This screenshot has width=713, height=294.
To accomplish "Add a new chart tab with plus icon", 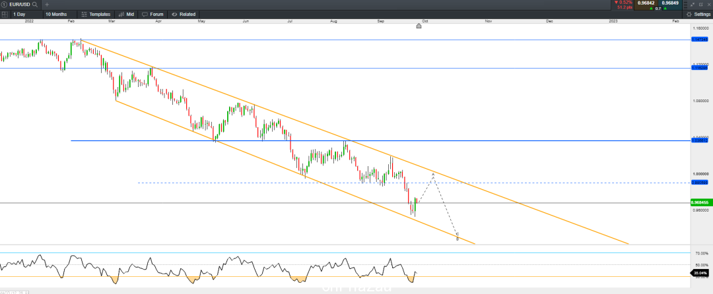I will coord(47,4).
